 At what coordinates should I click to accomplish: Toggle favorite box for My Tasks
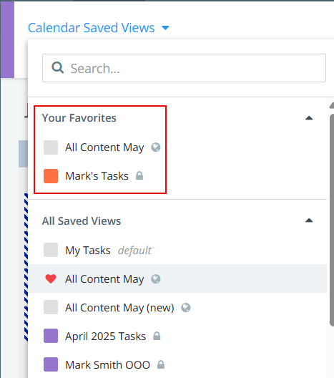(51, 250)
